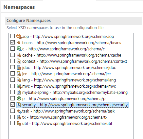This screenshot has width=143, height=139.
Task: Click the c namespace icon
Action: coord(19,49)
